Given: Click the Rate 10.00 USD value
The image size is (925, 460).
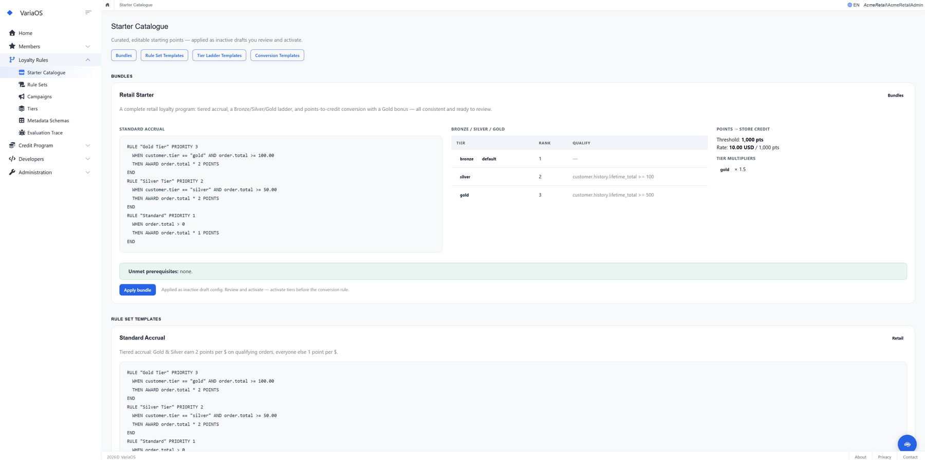Looking at the screenshot, I should click(742, 147).
